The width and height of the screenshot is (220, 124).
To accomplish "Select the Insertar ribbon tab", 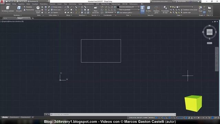I will pos(53,4).
